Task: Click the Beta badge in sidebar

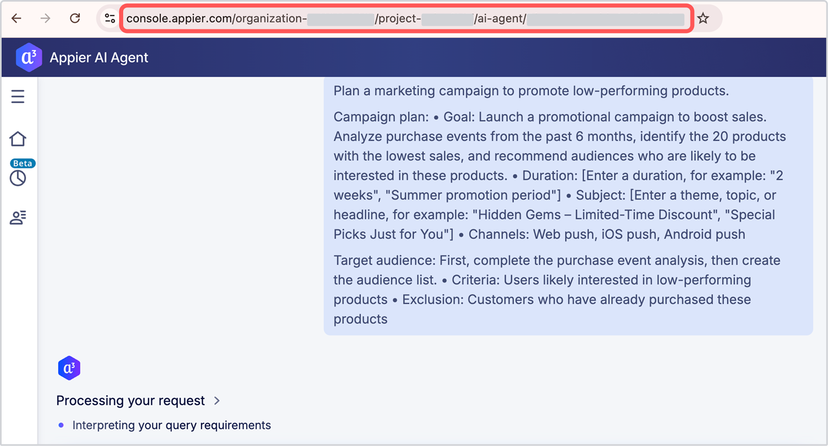Action: tap(22, 163)
